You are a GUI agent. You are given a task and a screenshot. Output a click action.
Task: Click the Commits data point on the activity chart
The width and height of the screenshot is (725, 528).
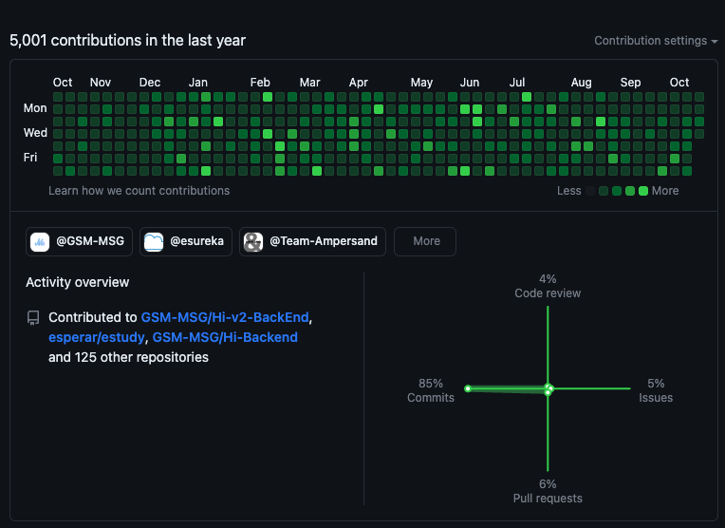coord(468,388)
